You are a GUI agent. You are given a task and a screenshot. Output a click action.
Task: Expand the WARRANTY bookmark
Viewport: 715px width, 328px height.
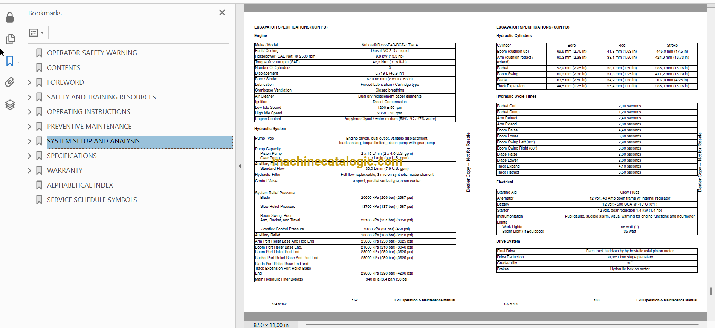[29, 171]
